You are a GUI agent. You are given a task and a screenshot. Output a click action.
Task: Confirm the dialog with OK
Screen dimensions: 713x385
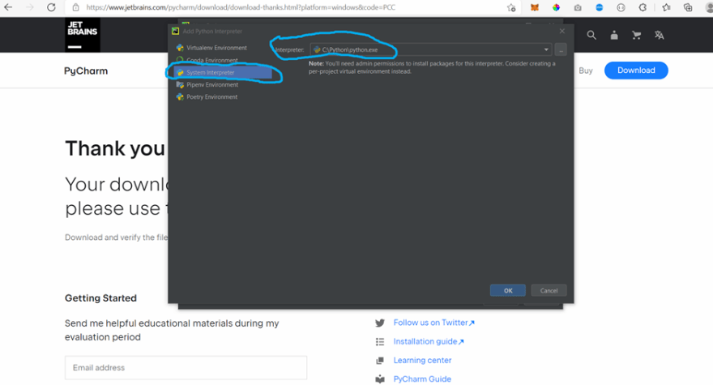(508, 290)
